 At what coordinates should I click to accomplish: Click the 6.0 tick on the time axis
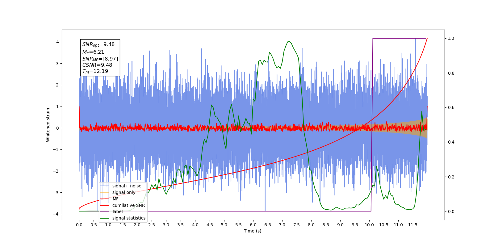(253, 225)
